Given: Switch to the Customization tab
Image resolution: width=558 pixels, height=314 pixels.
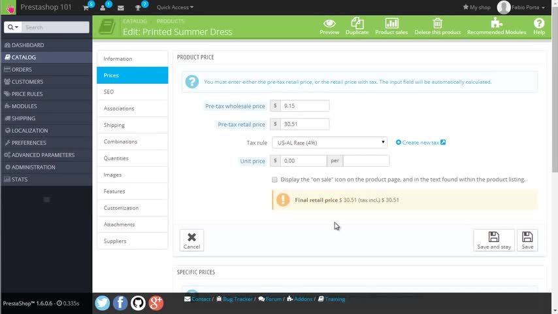Looking at the screenshot, I should [133, 208].
